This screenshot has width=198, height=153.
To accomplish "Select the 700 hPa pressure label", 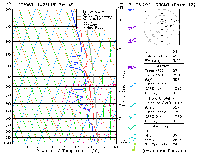I will click(x=9, y=104).
